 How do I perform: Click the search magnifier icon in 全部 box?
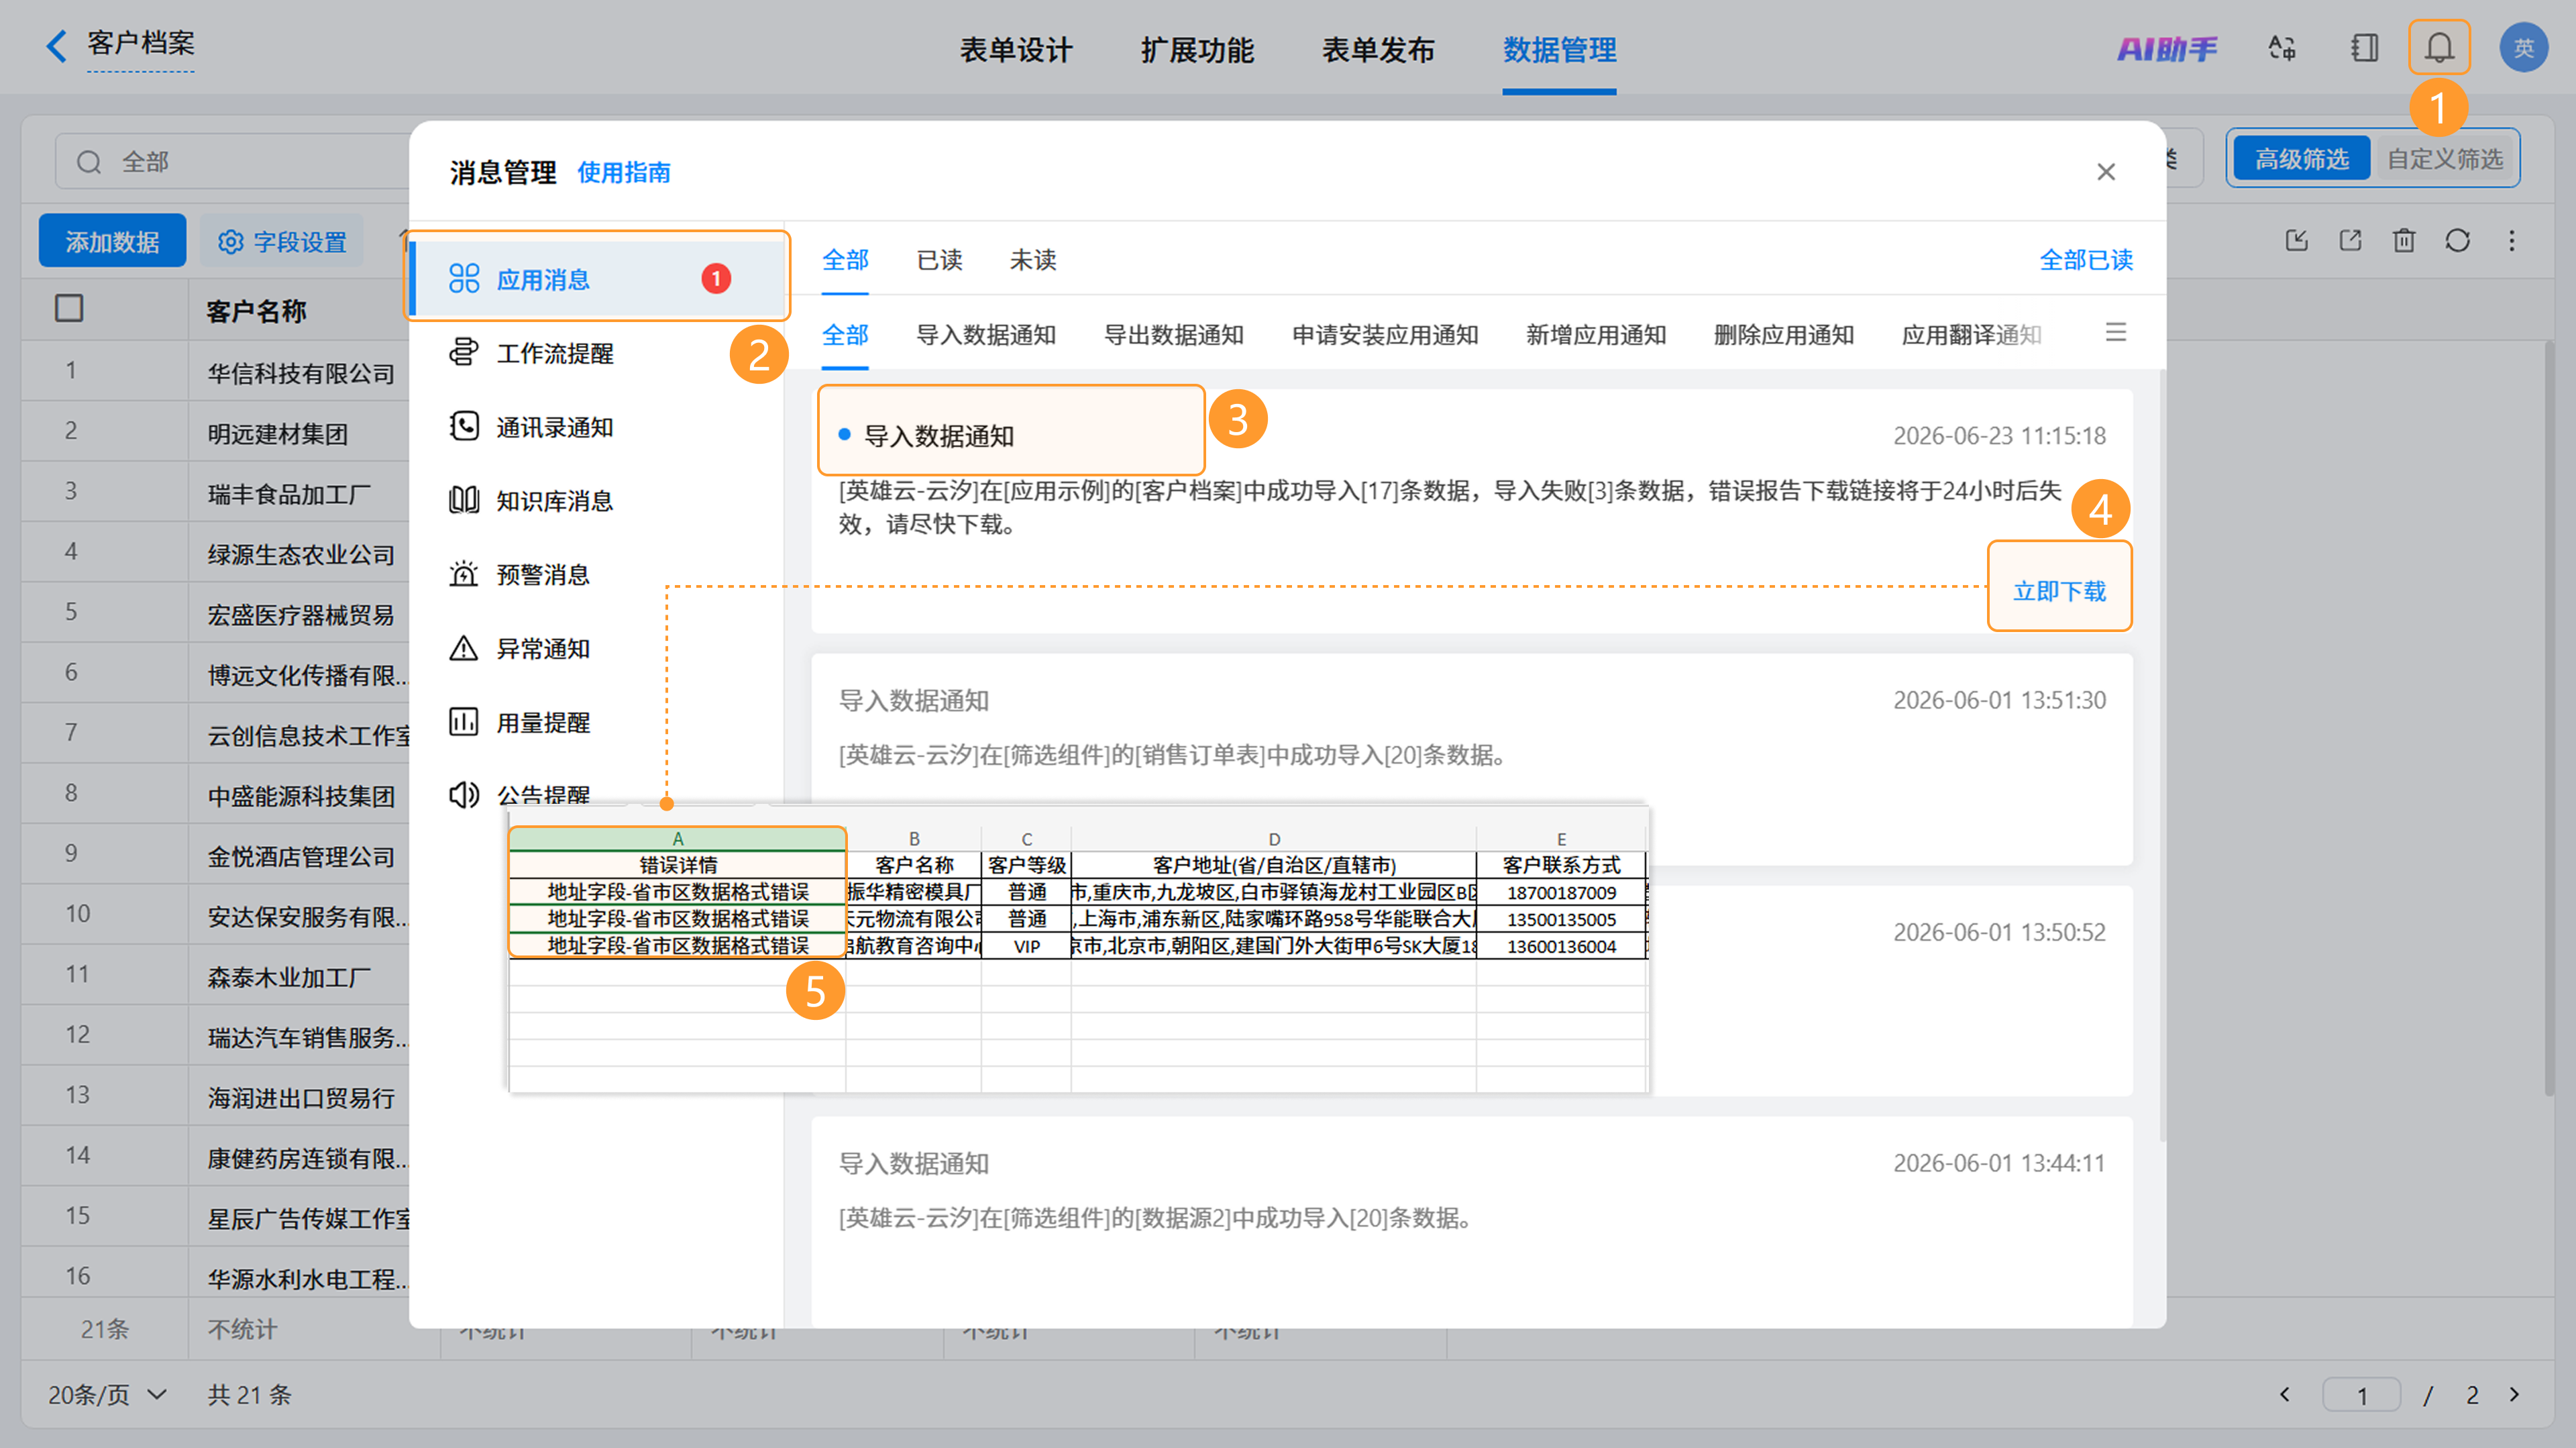pyautogui.click(x=89, y=161)
